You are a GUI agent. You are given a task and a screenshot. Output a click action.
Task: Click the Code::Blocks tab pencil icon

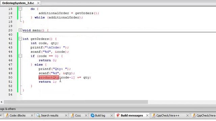pyautogui.click(x=7, y=116)
